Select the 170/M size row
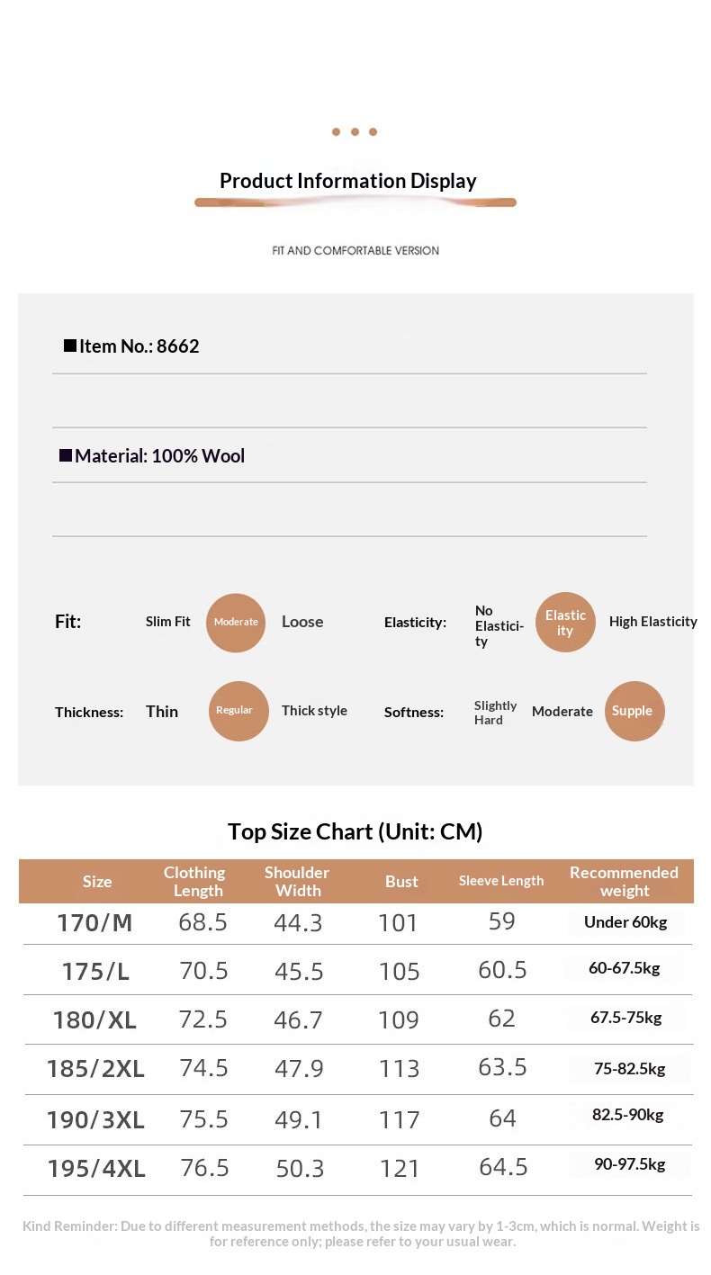The height and width of the screenshot is (1275, 711). (94, 923)
